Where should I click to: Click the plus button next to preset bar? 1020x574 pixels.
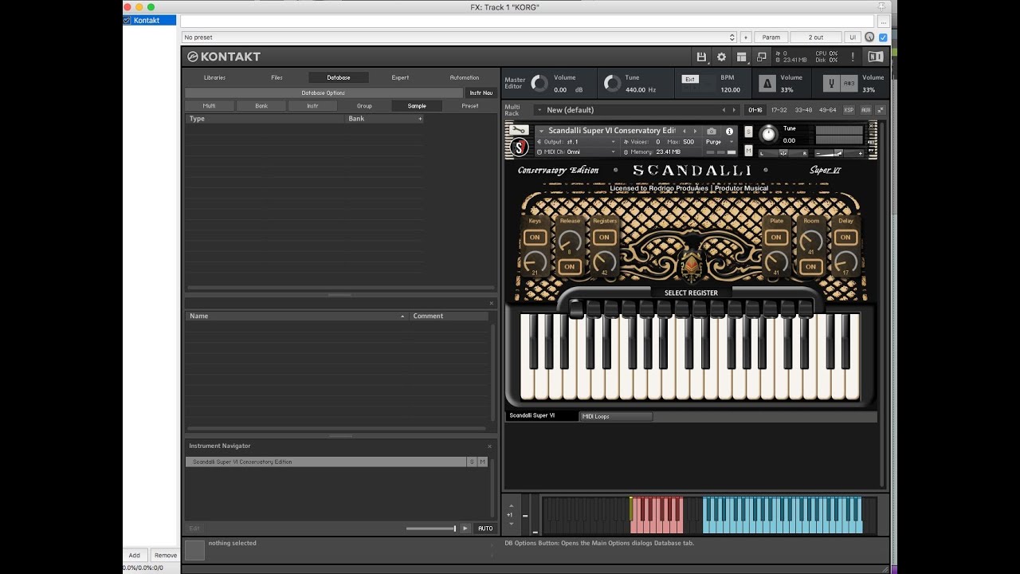pos(746,37)
